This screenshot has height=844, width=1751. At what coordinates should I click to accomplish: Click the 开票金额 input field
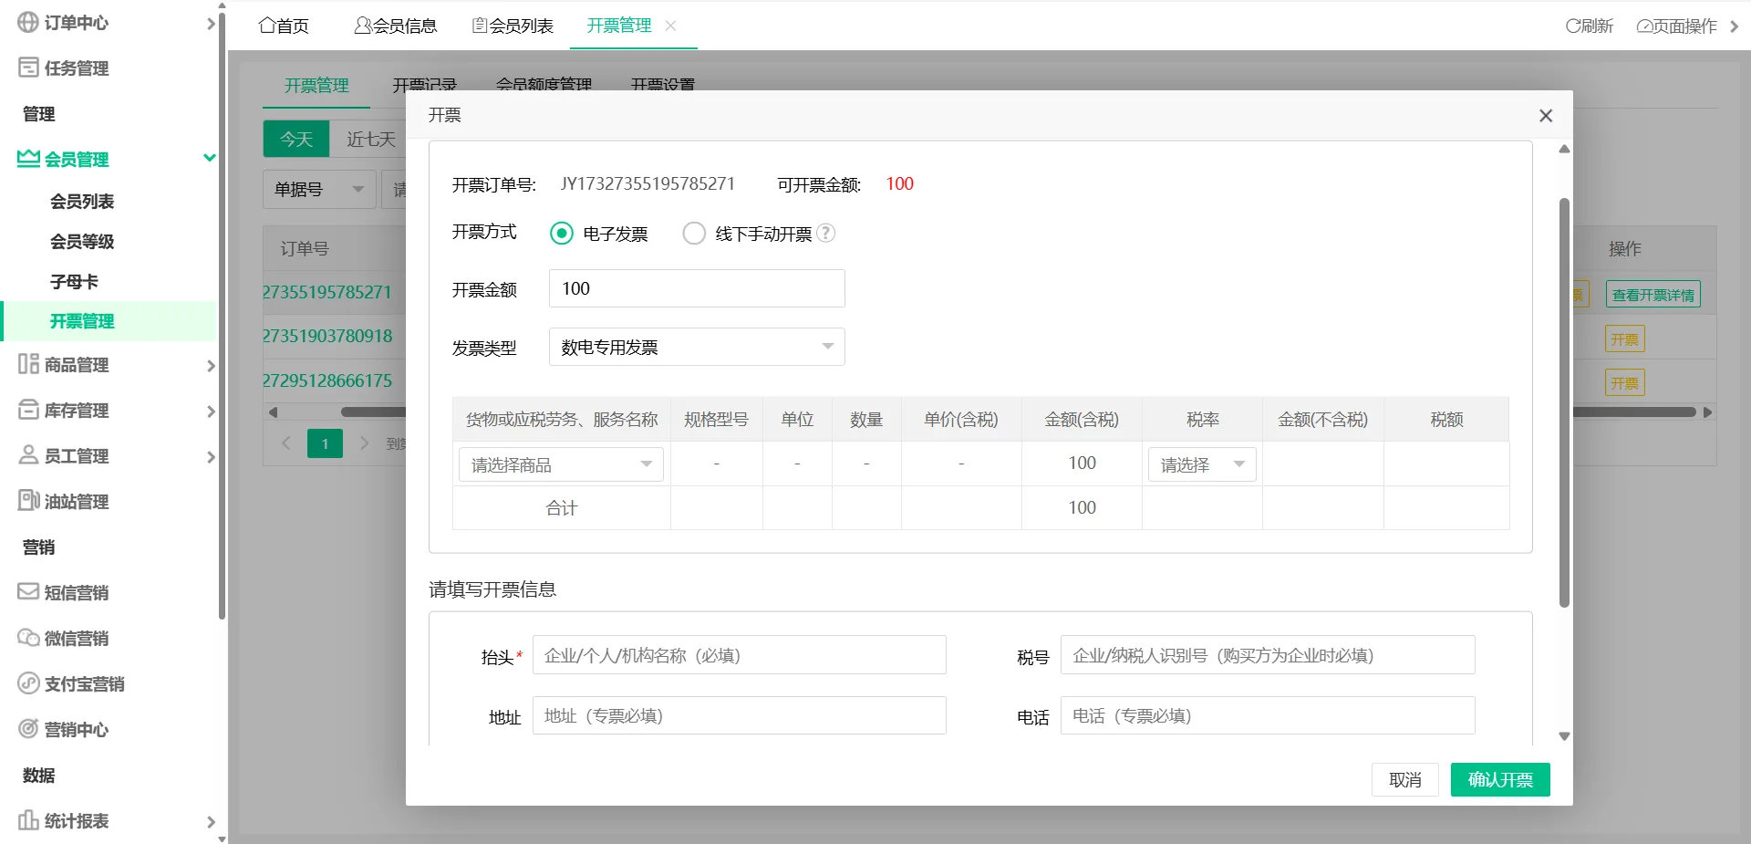[x=697, y=288]
